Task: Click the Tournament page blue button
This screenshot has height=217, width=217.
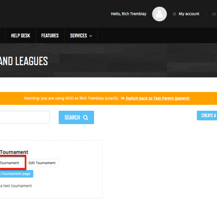Action: pos(16,174)
